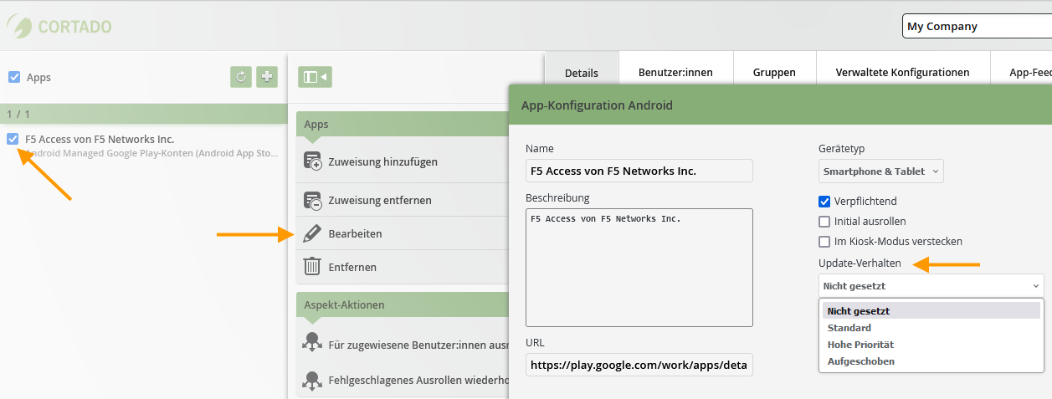Click the Aspekt-Aktionen section header

pos(403,304)
